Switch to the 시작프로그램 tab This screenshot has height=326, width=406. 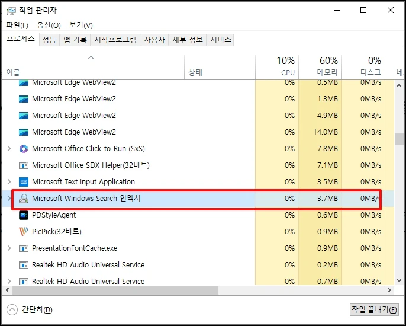[x=115, y=40]
